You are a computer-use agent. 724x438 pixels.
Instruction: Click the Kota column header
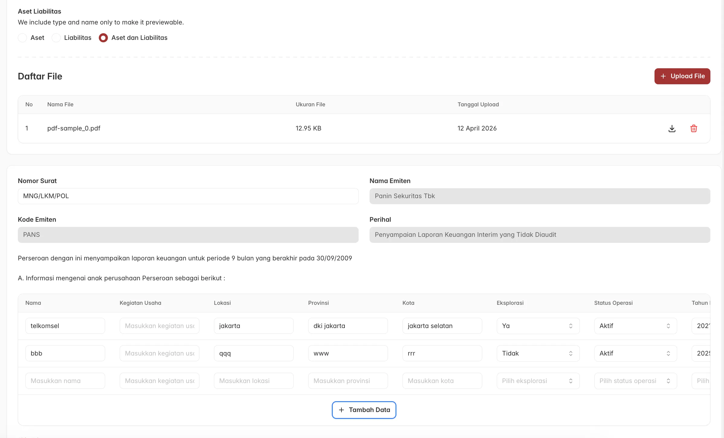[408, 303]
